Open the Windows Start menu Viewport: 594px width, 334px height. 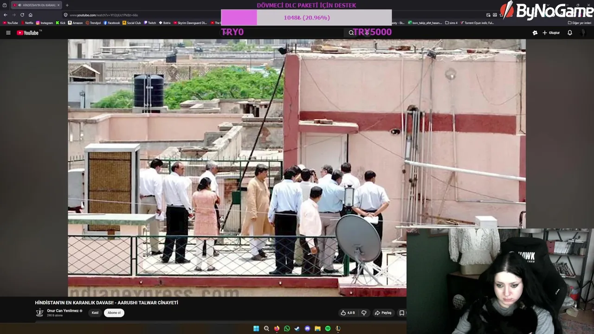point(256,328)
